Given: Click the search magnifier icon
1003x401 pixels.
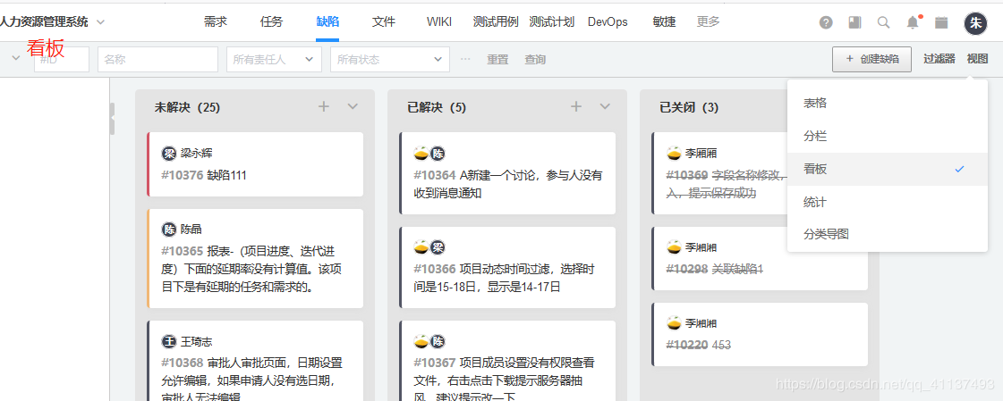Looking at the screenshot, I should (883, 23).
